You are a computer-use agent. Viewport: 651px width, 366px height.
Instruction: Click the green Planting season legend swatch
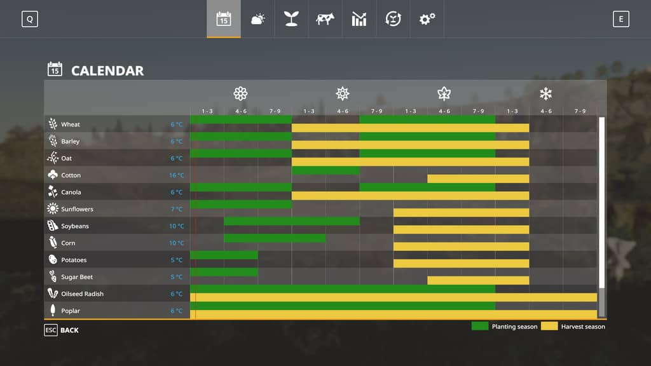(x=480, y=327)
